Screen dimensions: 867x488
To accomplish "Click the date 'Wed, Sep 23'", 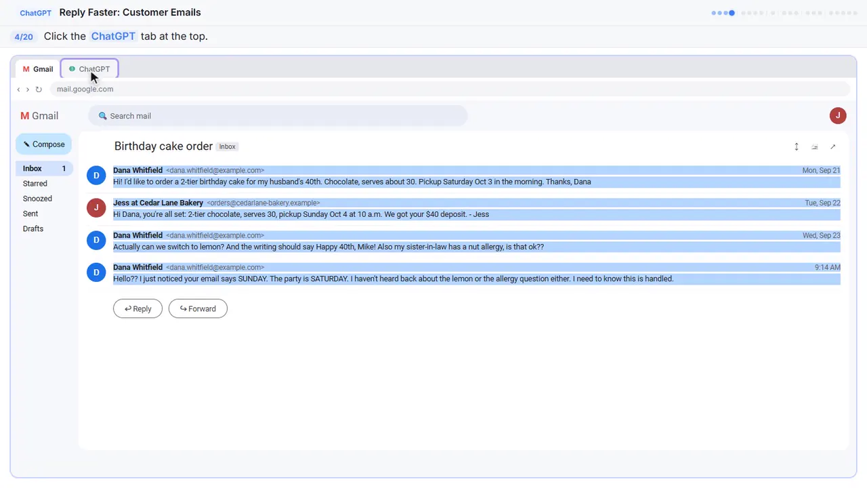I will click(821, 236).
